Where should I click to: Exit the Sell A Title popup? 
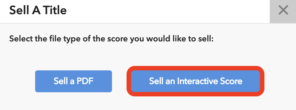[283, 10]
